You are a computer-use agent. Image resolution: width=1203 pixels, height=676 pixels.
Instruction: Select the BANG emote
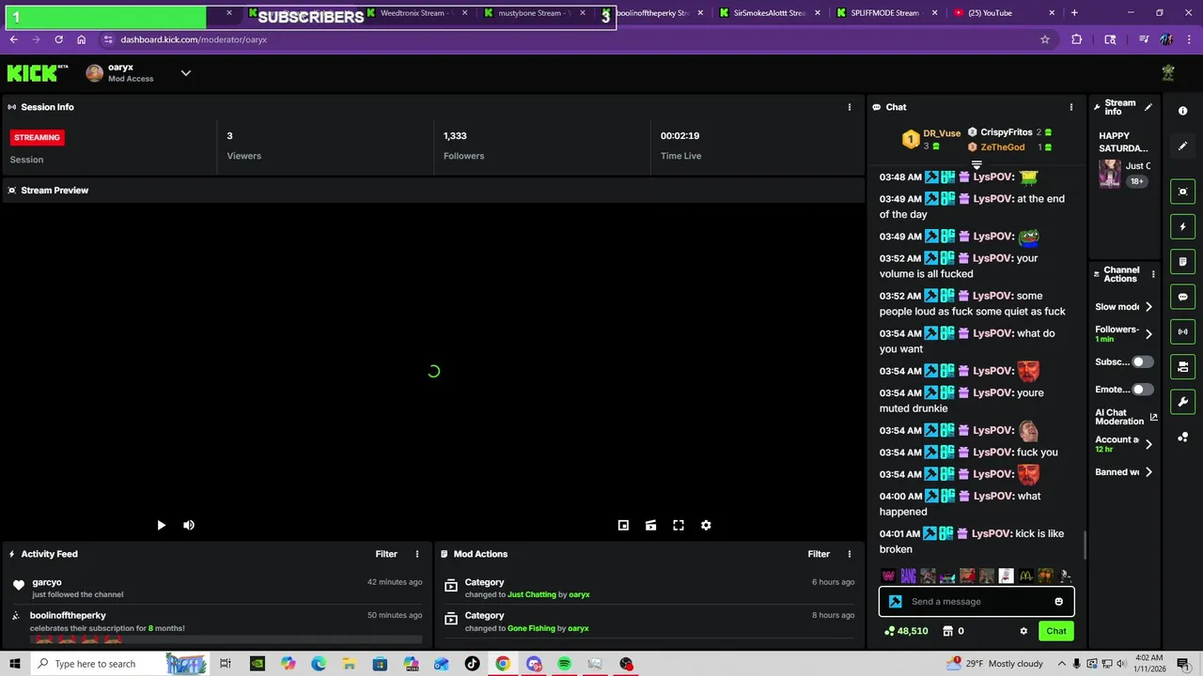pyautogui.click(x=908, y=576)
